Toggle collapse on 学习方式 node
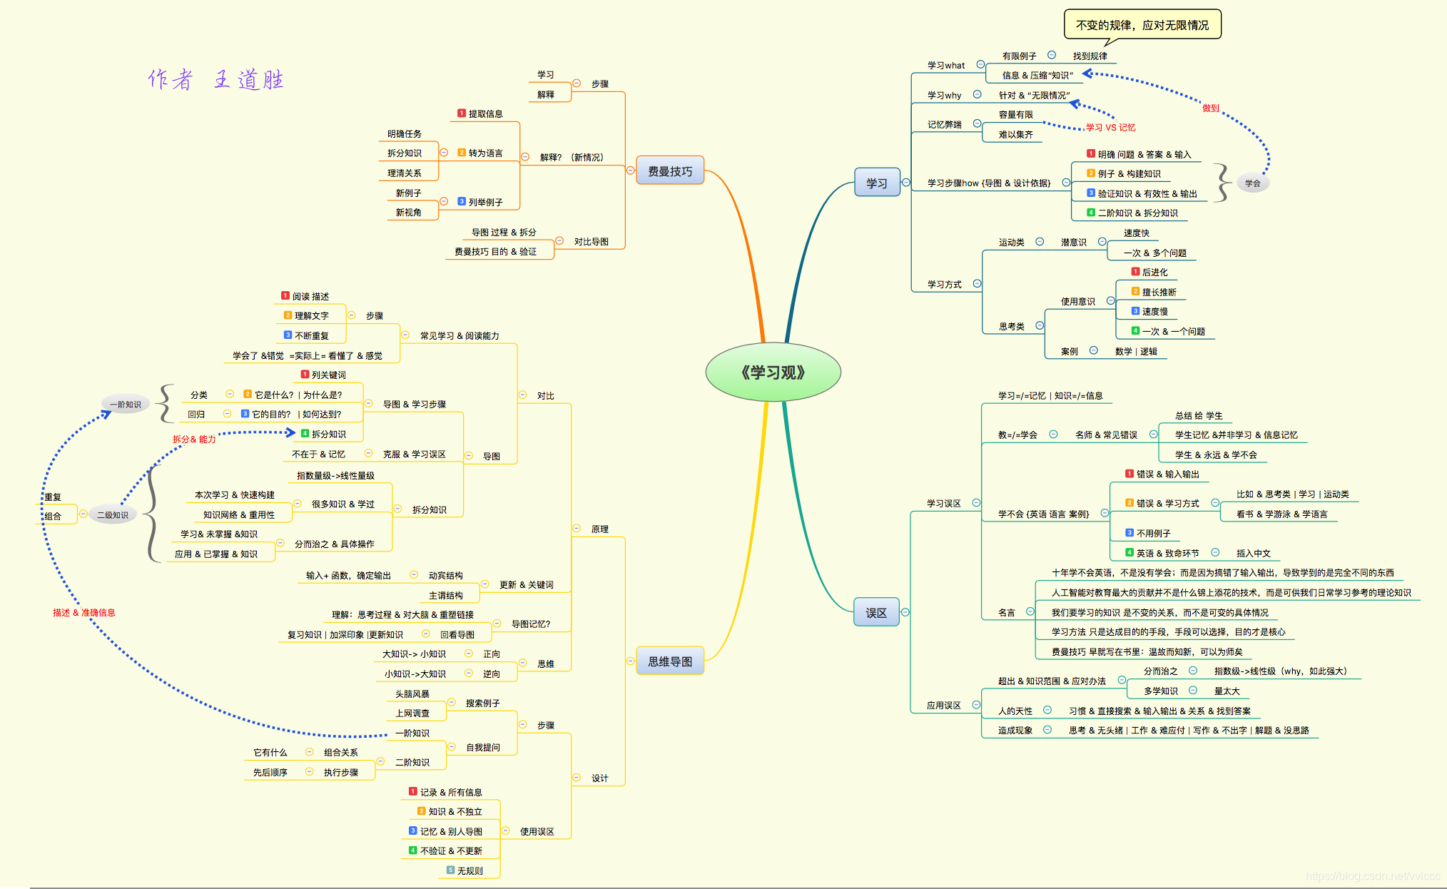Viewport: 1447px width, 889px height. pyautogui.click(x=977, y=283)
